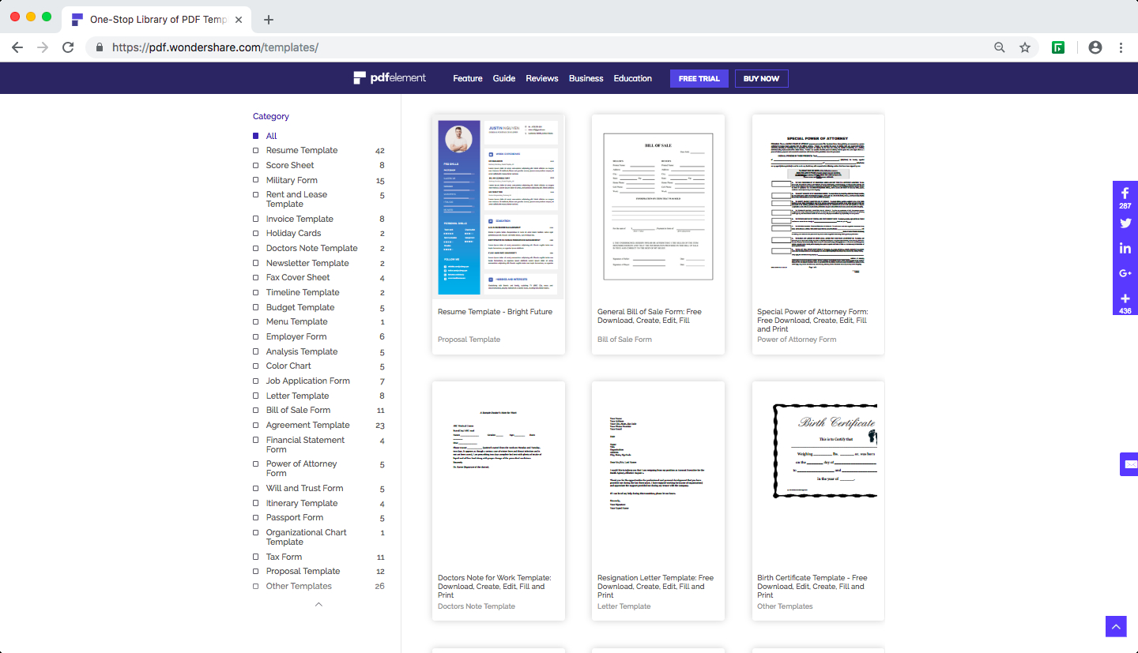The width and height of the screenshot is (1138, 653).
Task: Open the Feature navigation menu
Action: coord(468,78)
